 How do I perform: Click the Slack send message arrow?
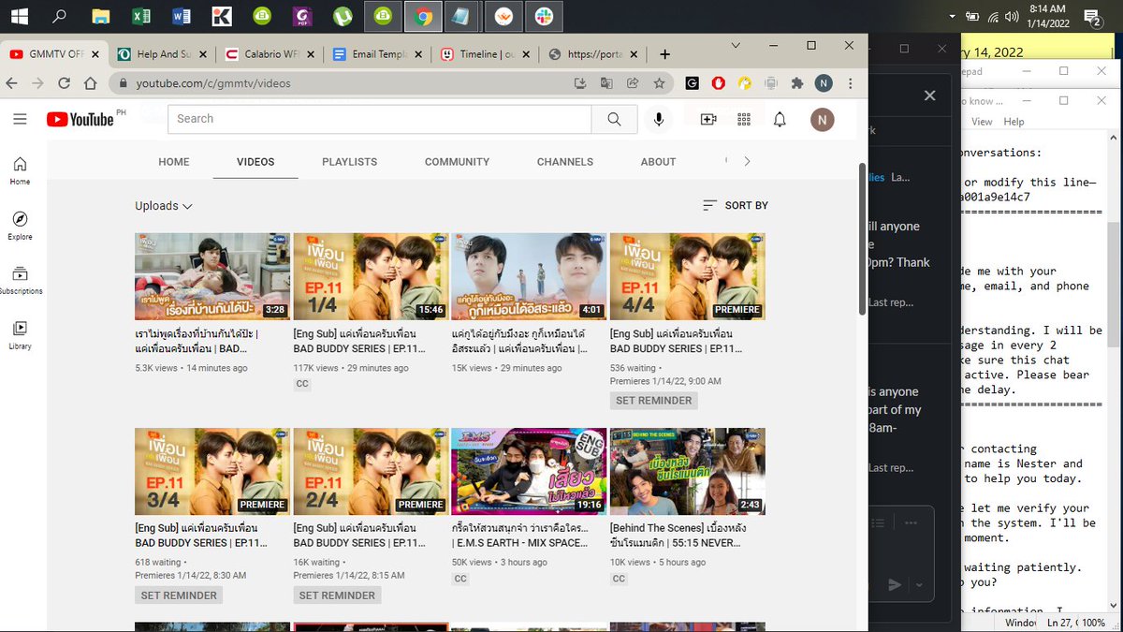pos(895,585)
